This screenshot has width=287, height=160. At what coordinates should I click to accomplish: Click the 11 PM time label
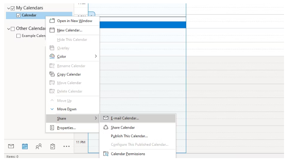click(81, 142)
